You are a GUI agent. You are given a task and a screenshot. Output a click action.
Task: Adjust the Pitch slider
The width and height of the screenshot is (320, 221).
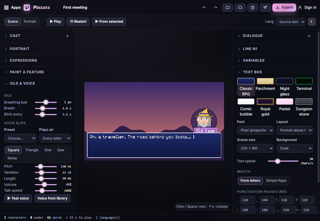point(46,167)
